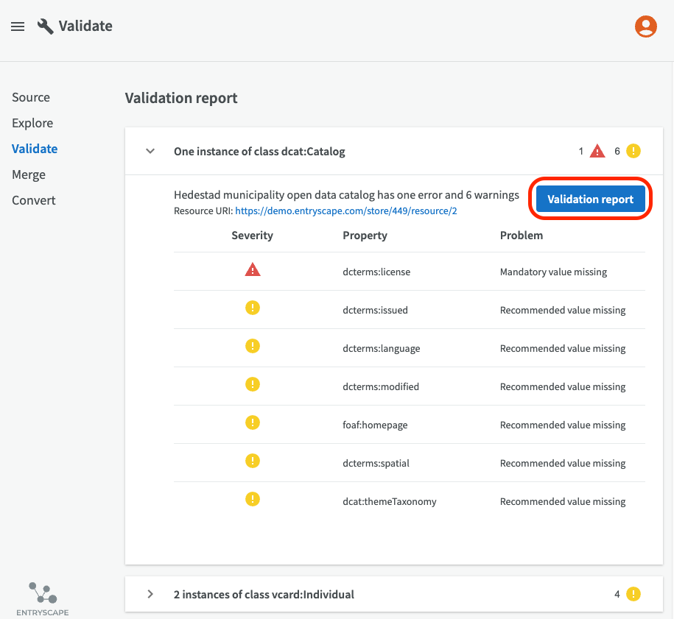Open the user account avatar

pyautogui.click(x=645, y=26)
